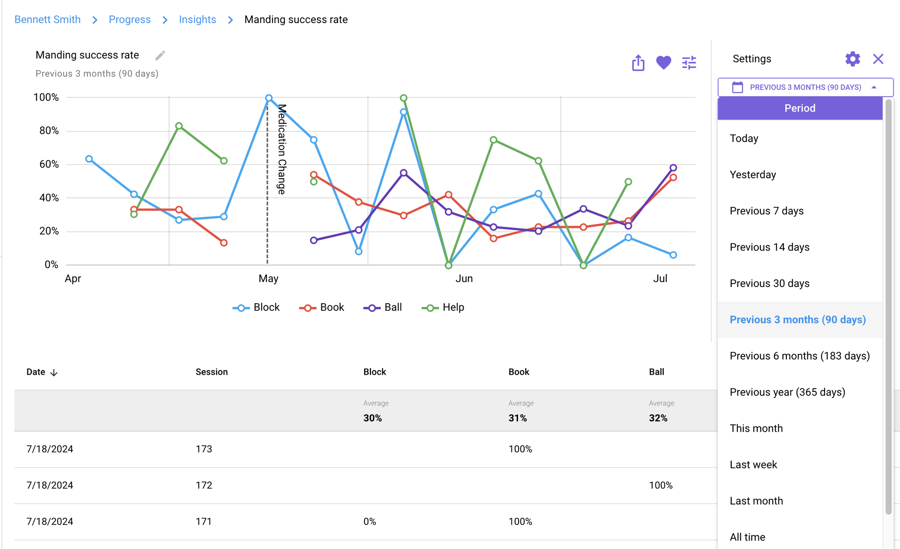Select Previous 6 months (183 days)
This screenshot has width=900, height=549.
click(799, 356)
